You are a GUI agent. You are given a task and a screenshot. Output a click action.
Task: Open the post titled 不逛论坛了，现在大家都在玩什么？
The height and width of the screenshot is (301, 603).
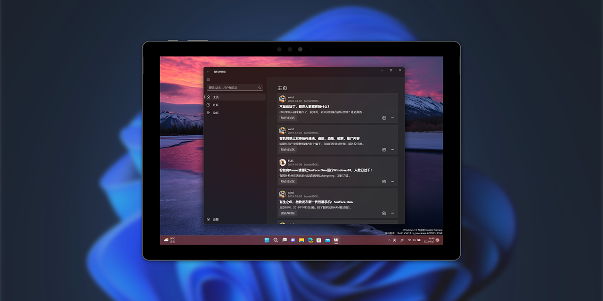click(304, 106)
